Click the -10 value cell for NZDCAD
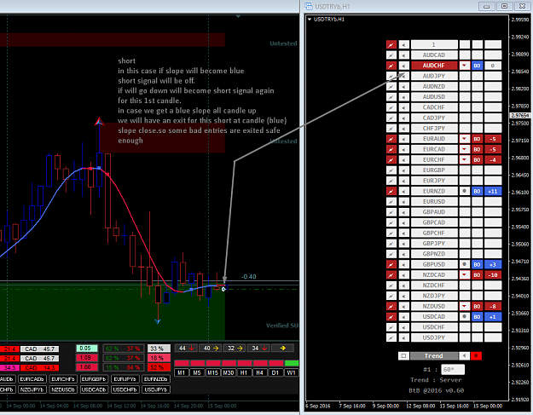The width and height of the screenshot is (533, 415). pos(493,274)
